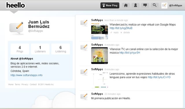This screenshot has height=109, width=185.
Task: Click SoftApps name on the Vilanoise TV ping
Action: pyautogui.click(x=97, y=45)
